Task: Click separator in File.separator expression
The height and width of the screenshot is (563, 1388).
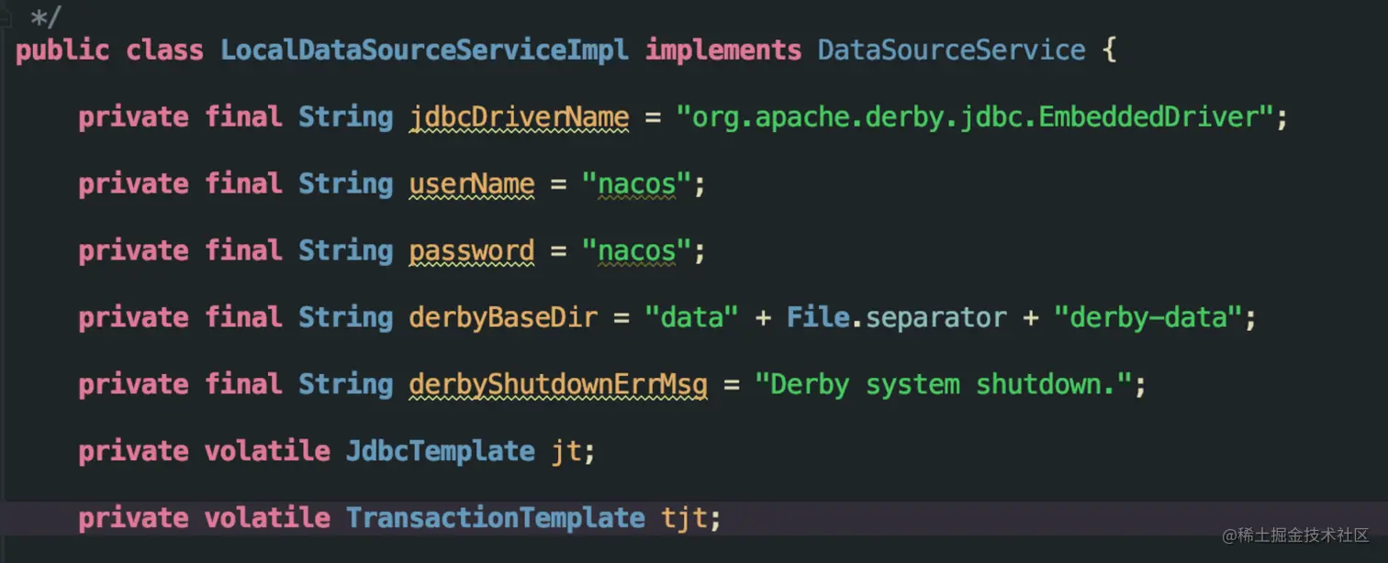Action: tap(936, 318)
